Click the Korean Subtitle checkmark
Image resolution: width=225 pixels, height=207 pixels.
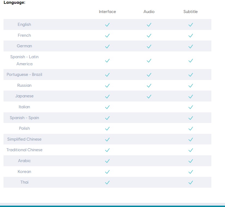coord(191,172)
